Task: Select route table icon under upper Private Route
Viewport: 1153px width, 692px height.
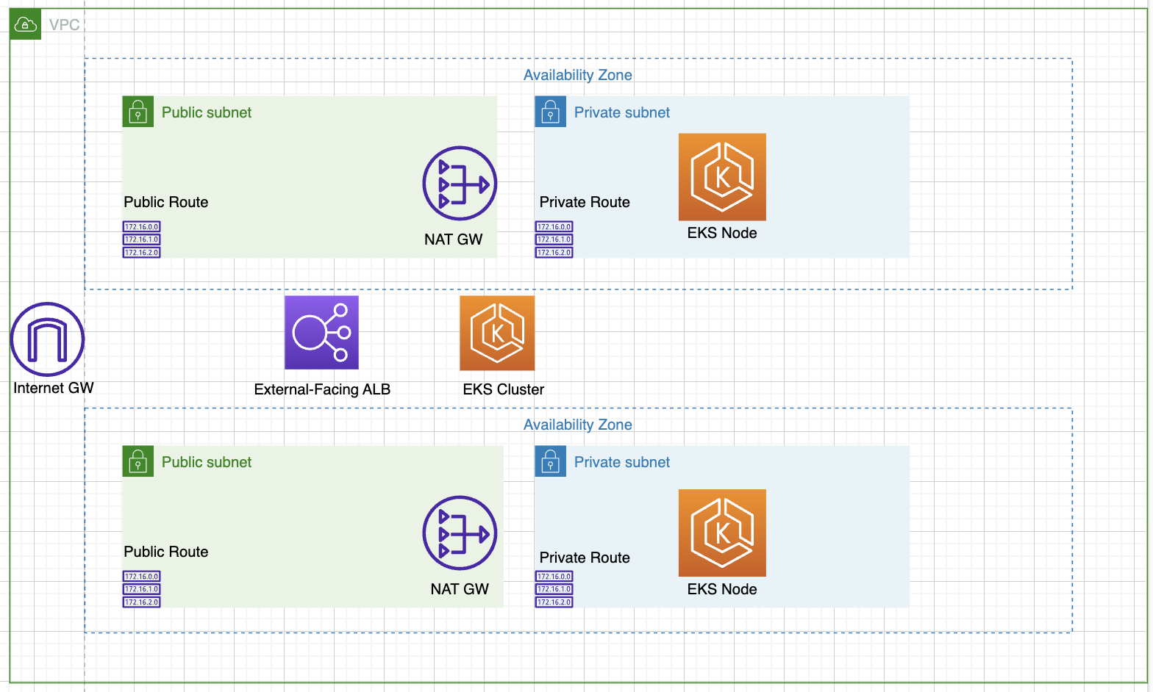Action: click(x=554, y=239)
